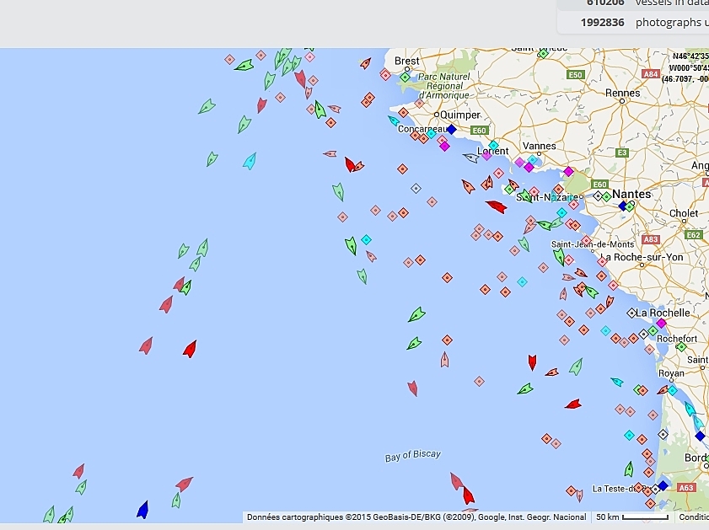Click the magenta diamond beside La Rochelle
The width and height of the screenshot is (709, 530).
661,323
